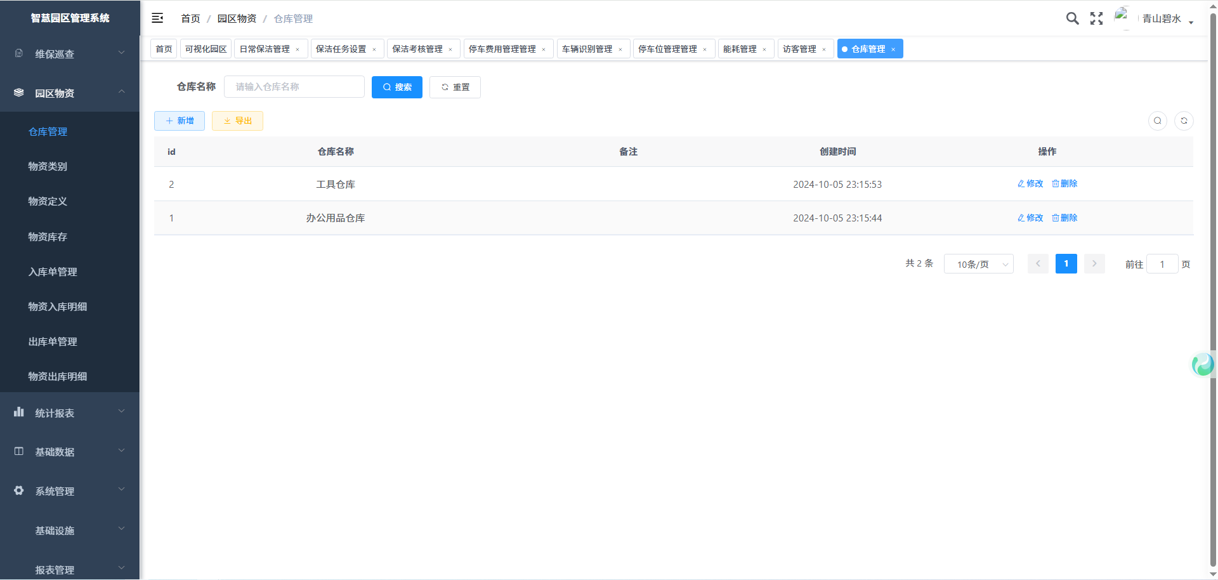Hide the search bar using round search icon
Viewport: 1218px width, 580px height.
point(1158,121)
